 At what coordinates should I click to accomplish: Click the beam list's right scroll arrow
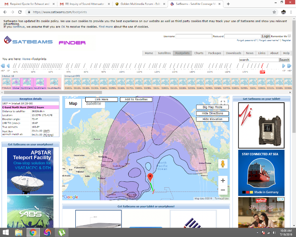tap(290, 92)
